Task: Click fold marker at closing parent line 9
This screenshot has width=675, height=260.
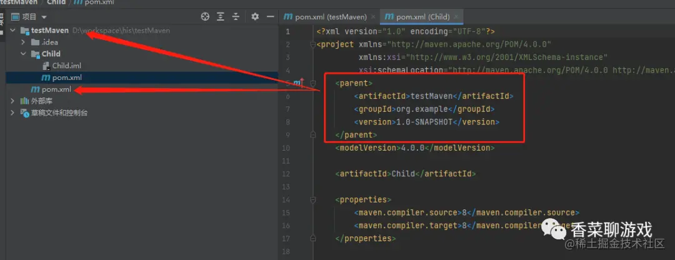Action: pos(313,135)
